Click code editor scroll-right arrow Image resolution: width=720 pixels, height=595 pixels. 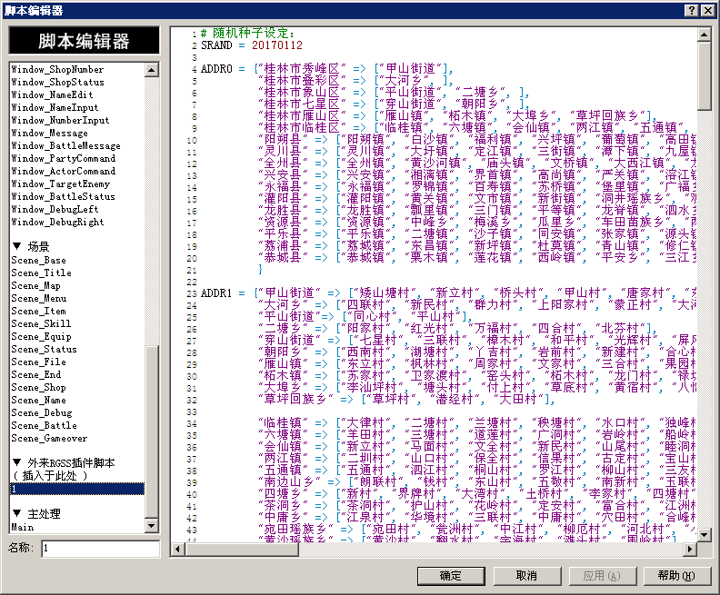click(x=689, y=549)
